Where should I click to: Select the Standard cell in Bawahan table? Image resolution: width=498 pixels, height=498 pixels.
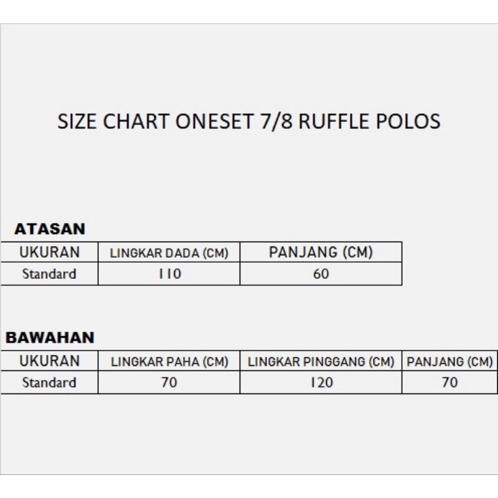point(49,382)
